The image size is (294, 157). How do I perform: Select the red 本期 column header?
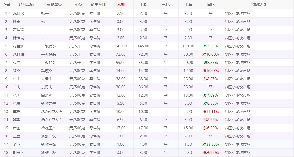click(x=121, y=5)
